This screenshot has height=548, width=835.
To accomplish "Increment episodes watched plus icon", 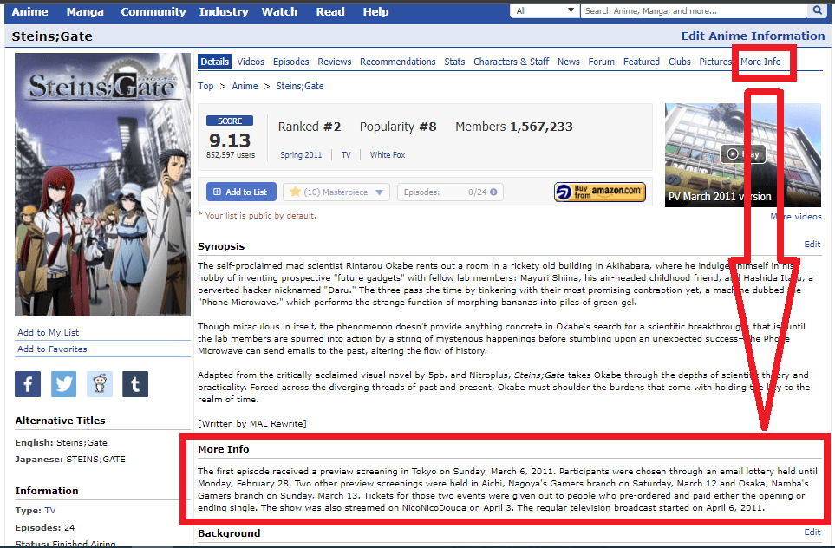I will [493, 192].
